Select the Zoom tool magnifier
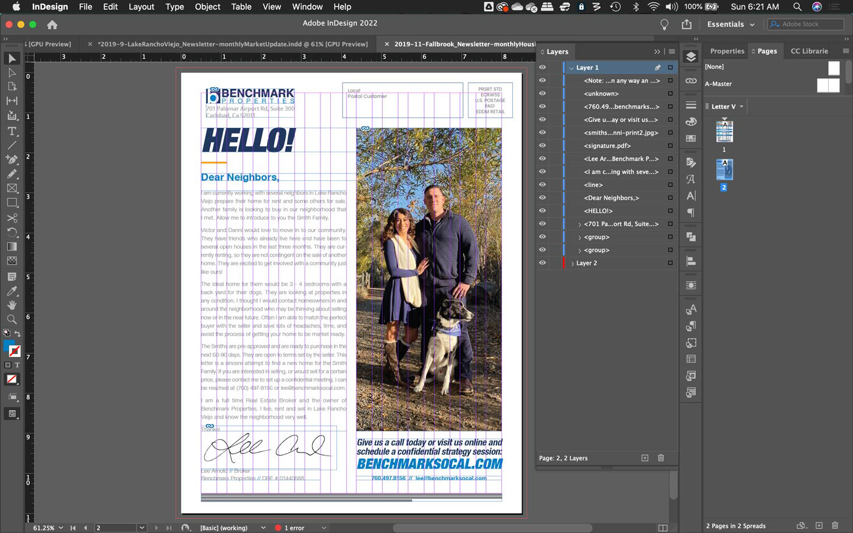 tap(12, 319)
